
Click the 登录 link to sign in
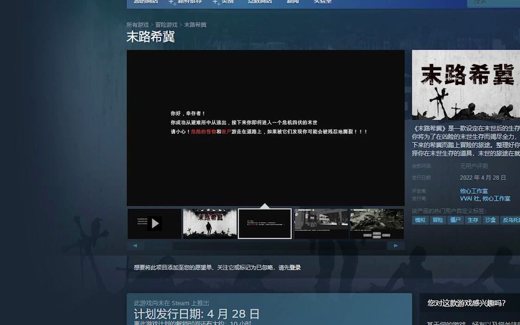295,268
